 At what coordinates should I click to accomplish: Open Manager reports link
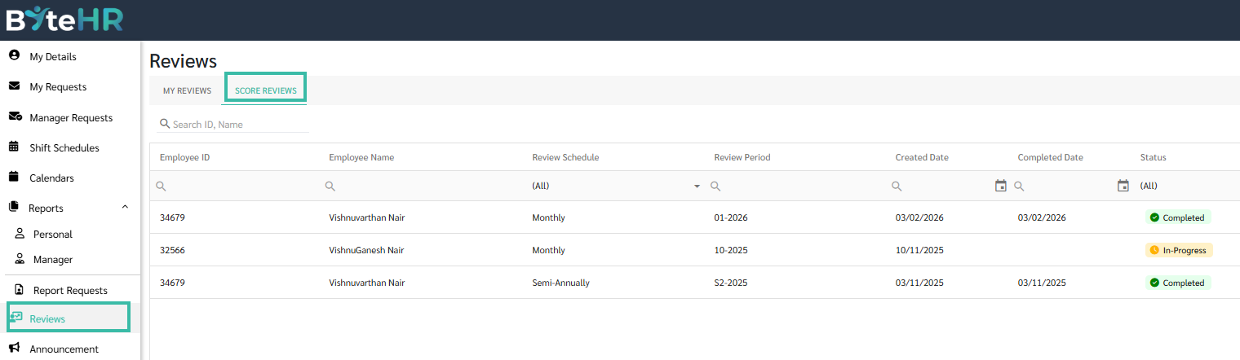coord(53,260)
